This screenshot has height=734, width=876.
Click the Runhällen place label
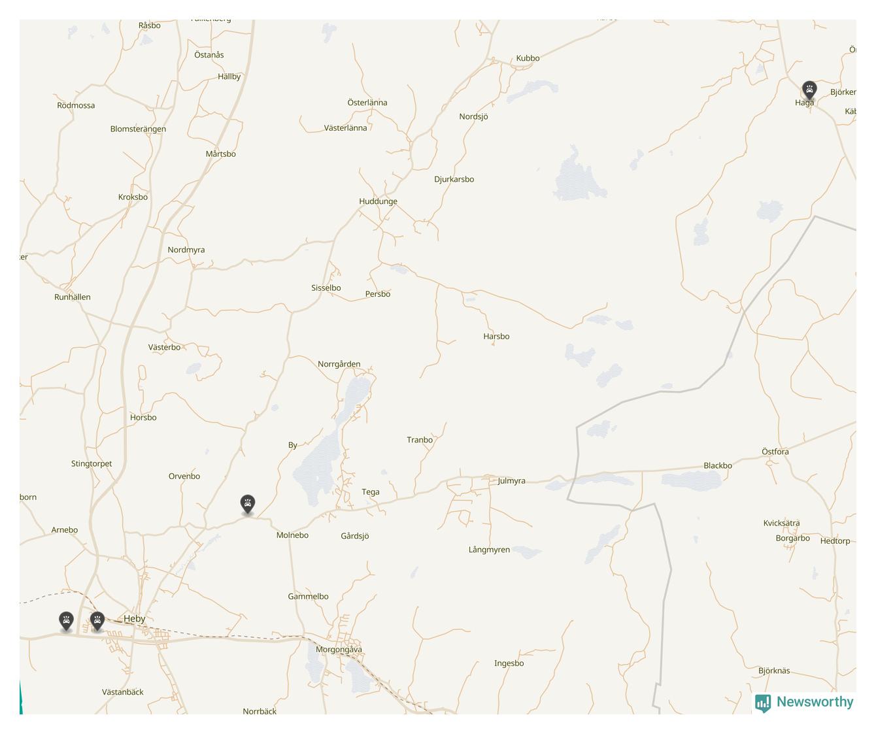coord(73,297)
